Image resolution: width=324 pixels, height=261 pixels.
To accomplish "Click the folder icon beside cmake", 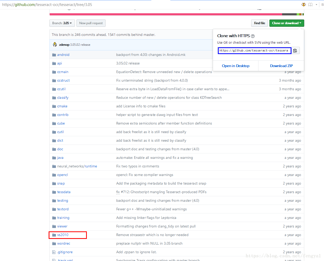I will coord(54,106).
